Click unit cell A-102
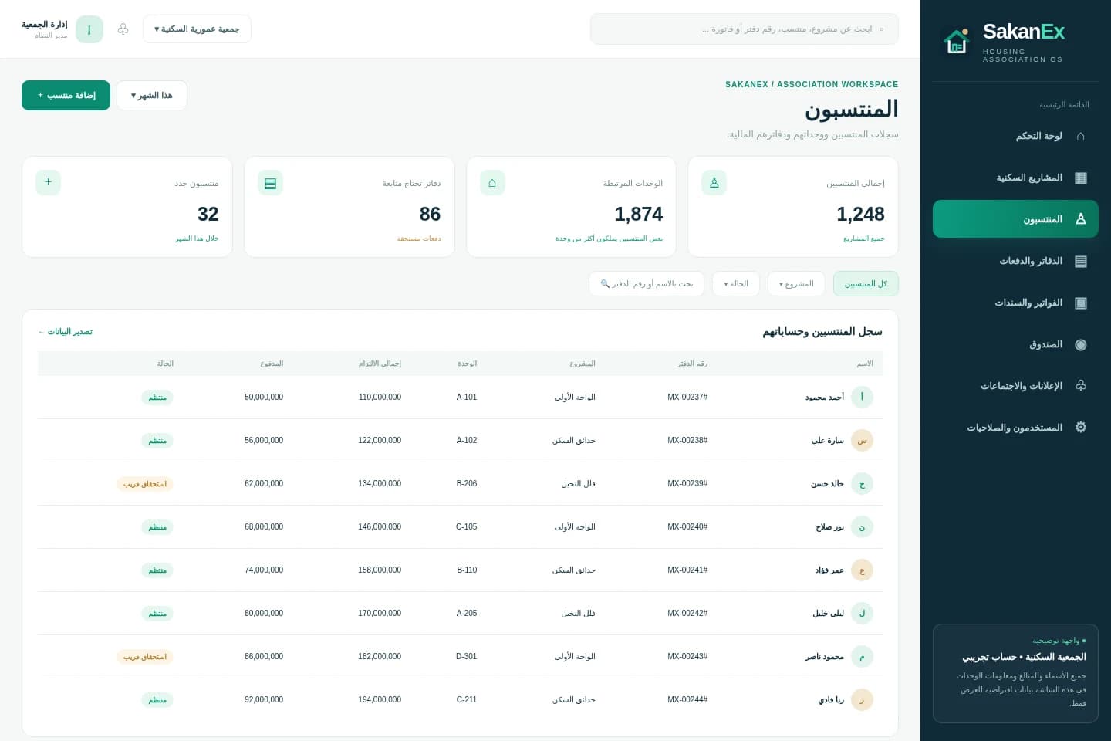Image resolution: width=1111 pixels, height=741 pixels. 467,441
